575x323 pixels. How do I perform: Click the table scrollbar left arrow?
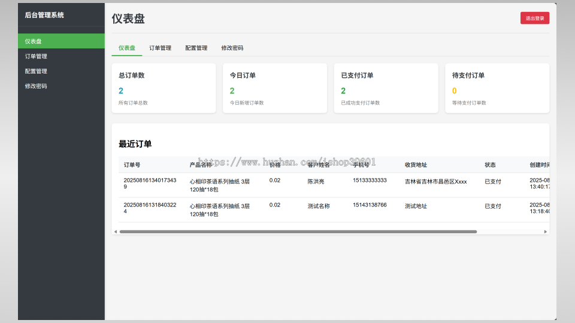[116, 232]
